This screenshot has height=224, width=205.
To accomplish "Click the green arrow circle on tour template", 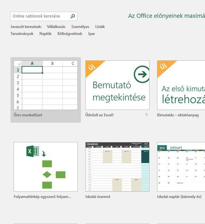I will (142, 74).
